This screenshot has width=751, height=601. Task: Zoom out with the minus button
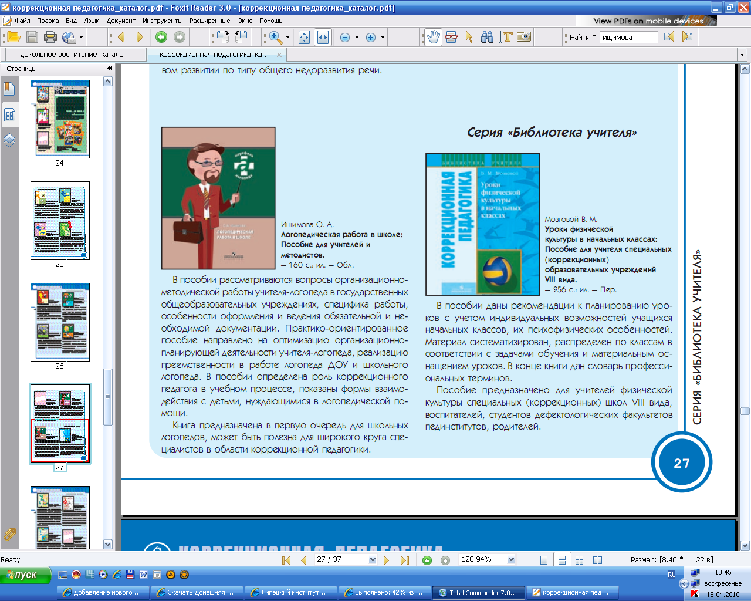point(345,38)
